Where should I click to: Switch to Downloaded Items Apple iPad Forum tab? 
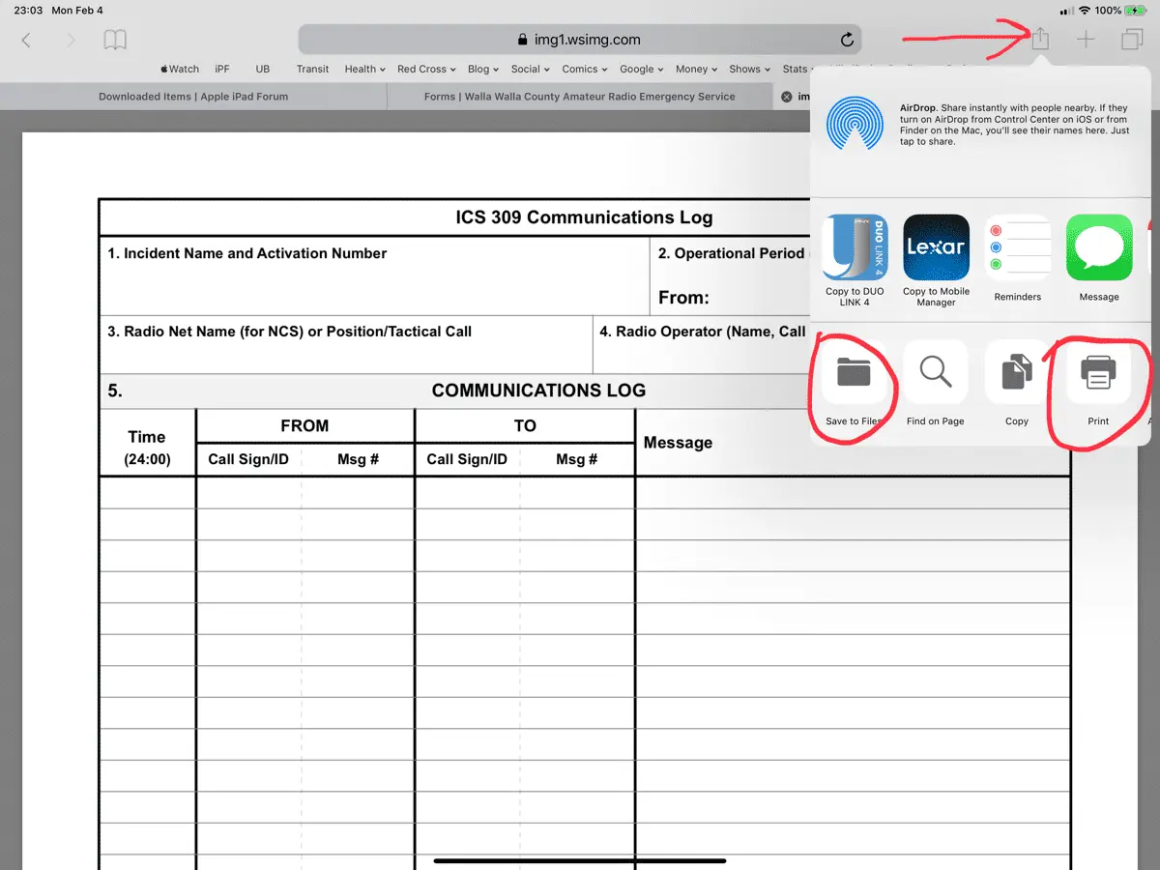193,97
